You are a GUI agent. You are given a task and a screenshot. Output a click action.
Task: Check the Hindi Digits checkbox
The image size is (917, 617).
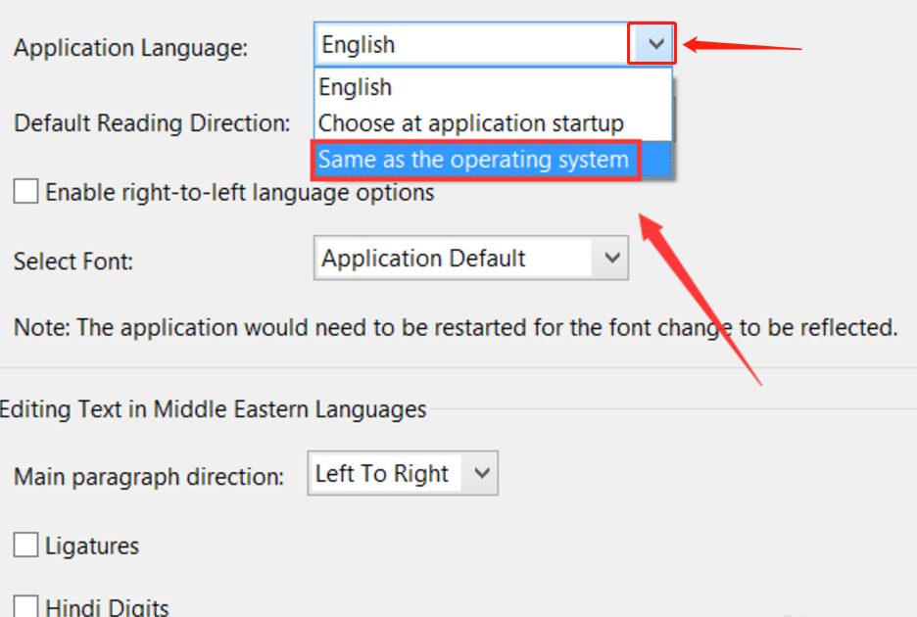click(26, 607)
